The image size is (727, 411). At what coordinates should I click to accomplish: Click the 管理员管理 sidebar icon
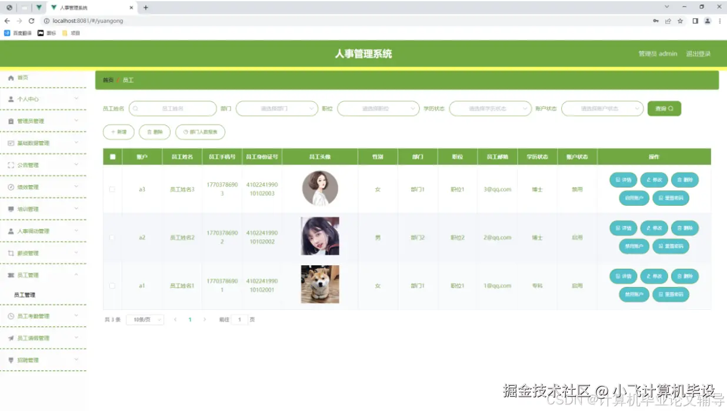(x=11, y=121)
